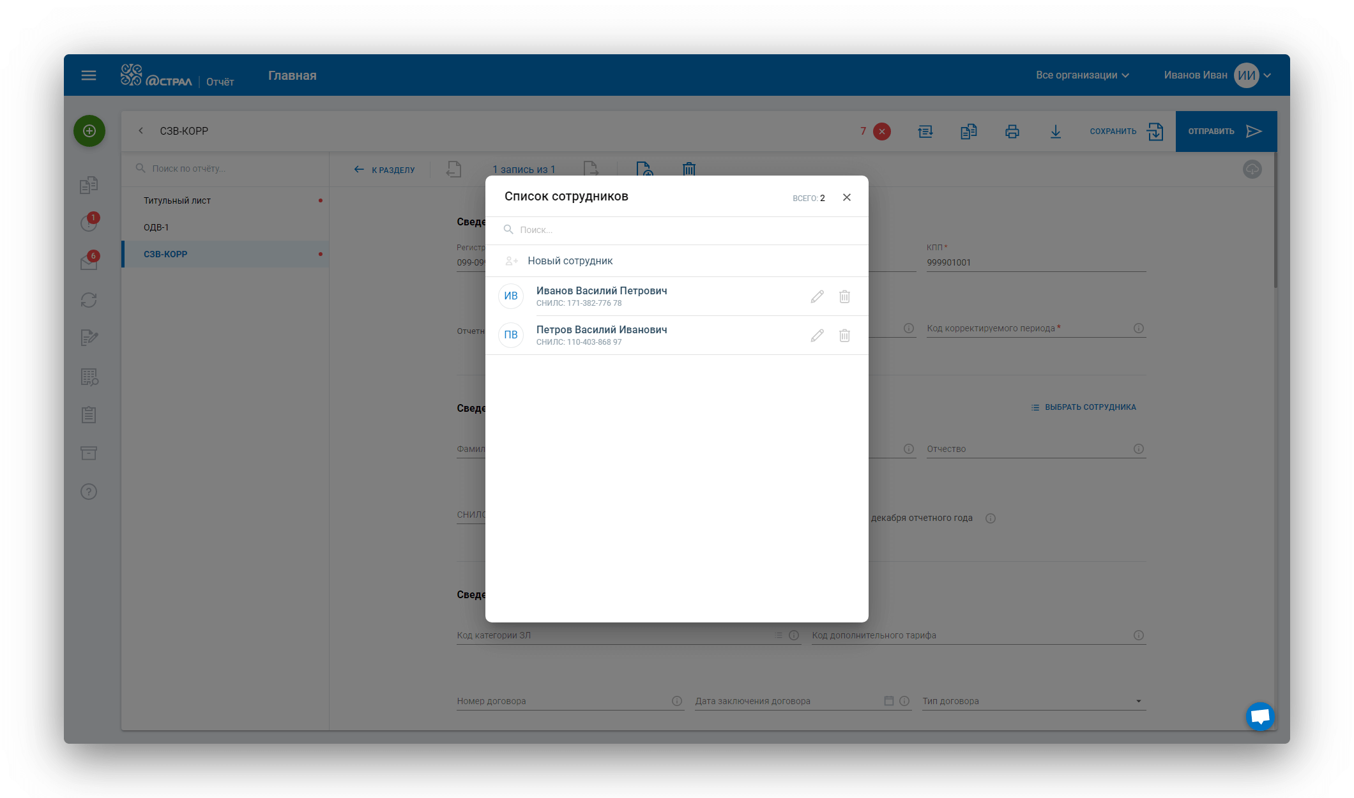Go to the previous record page icon
This screenshot has height=798, width=1354.
coord(454,169)
